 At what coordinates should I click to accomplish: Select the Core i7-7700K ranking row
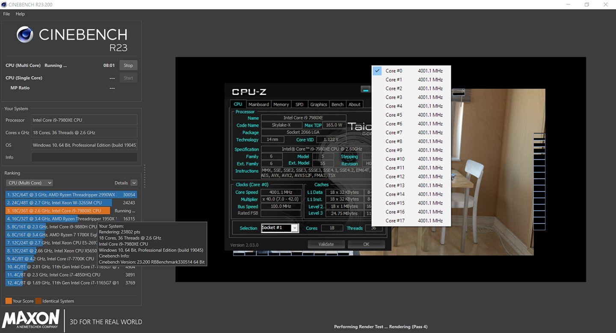(51, 259)
